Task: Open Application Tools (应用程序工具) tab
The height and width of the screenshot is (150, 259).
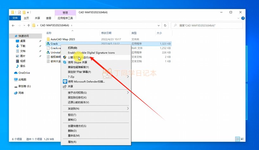Action: [x=65, y=18]
